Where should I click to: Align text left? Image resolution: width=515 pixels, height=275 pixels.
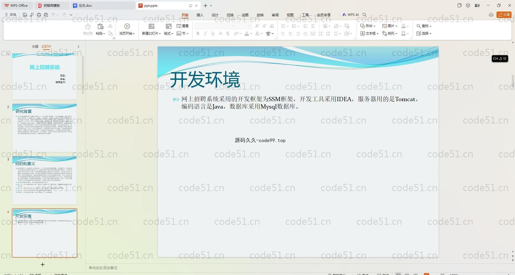tap(283, 34)
